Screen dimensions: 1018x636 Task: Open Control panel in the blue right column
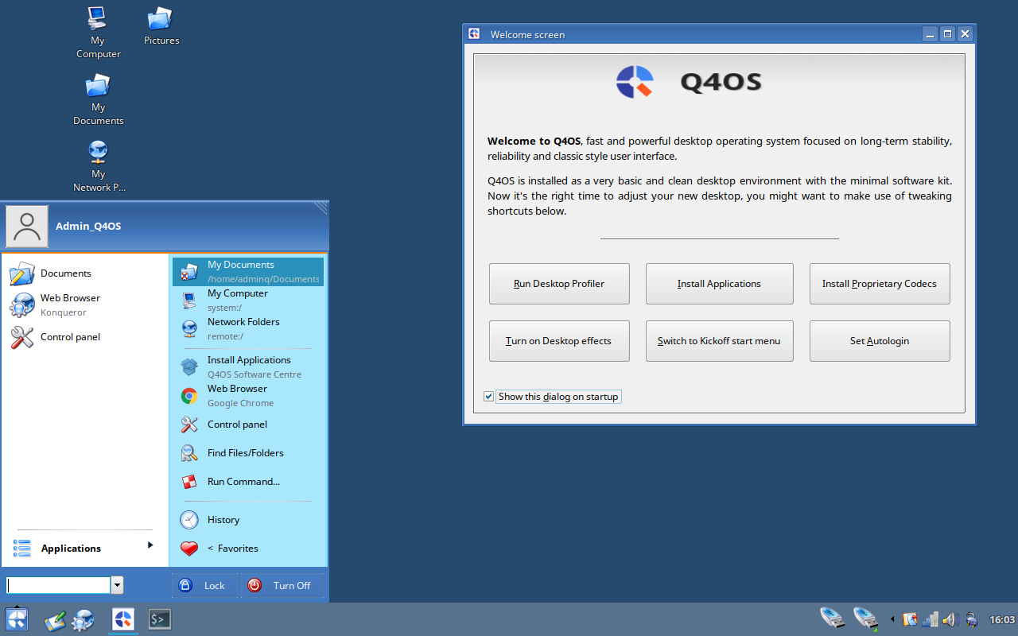tap(248, 425)
